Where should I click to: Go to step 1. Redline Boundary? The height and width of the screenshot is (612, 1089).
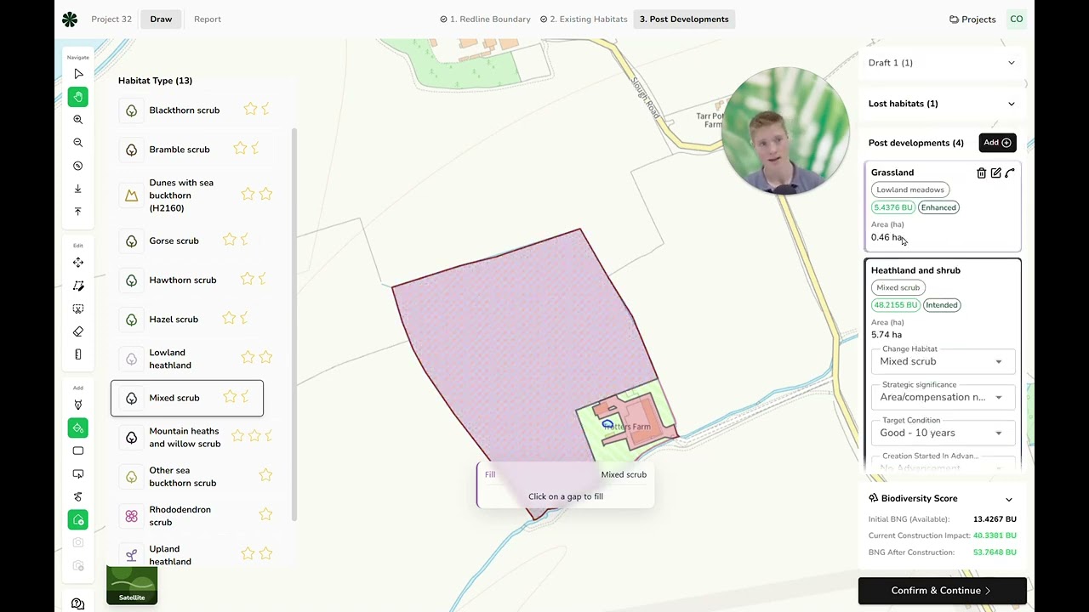(485, 19)
